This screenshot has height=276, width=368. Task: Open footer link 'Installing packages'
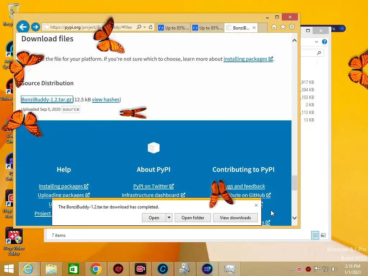pos(64,186)
